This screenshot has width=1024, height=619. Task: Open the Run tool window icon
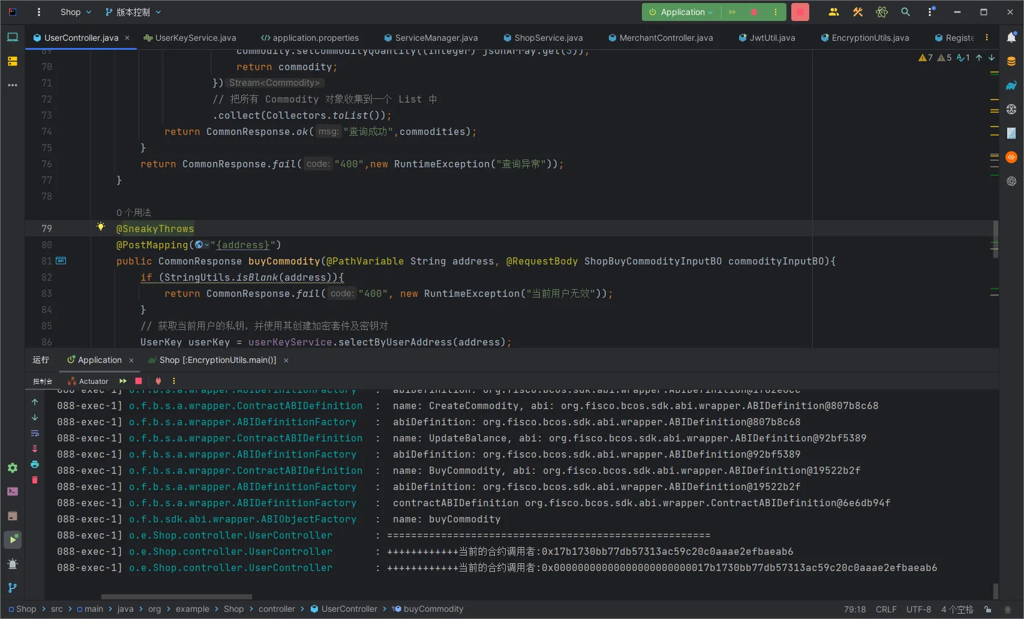13,540
